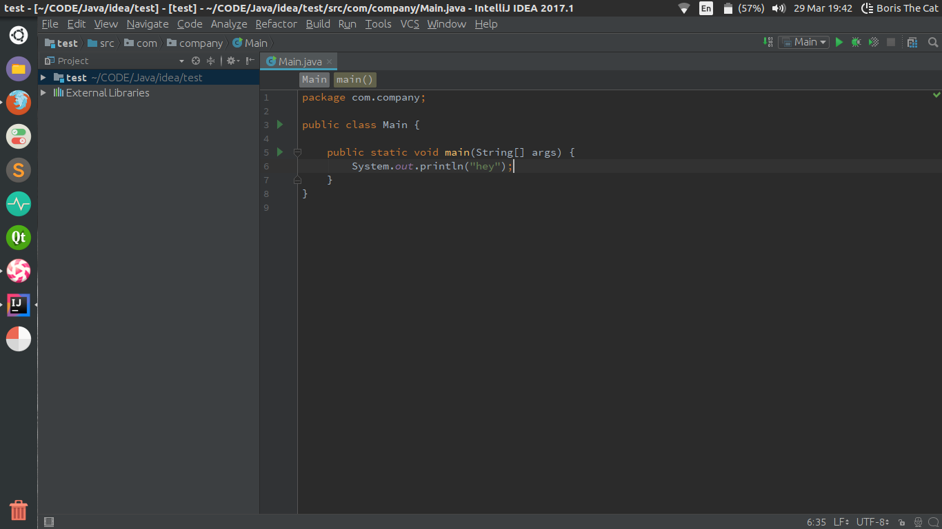Click the Make Project build icon

pos(769,42)
